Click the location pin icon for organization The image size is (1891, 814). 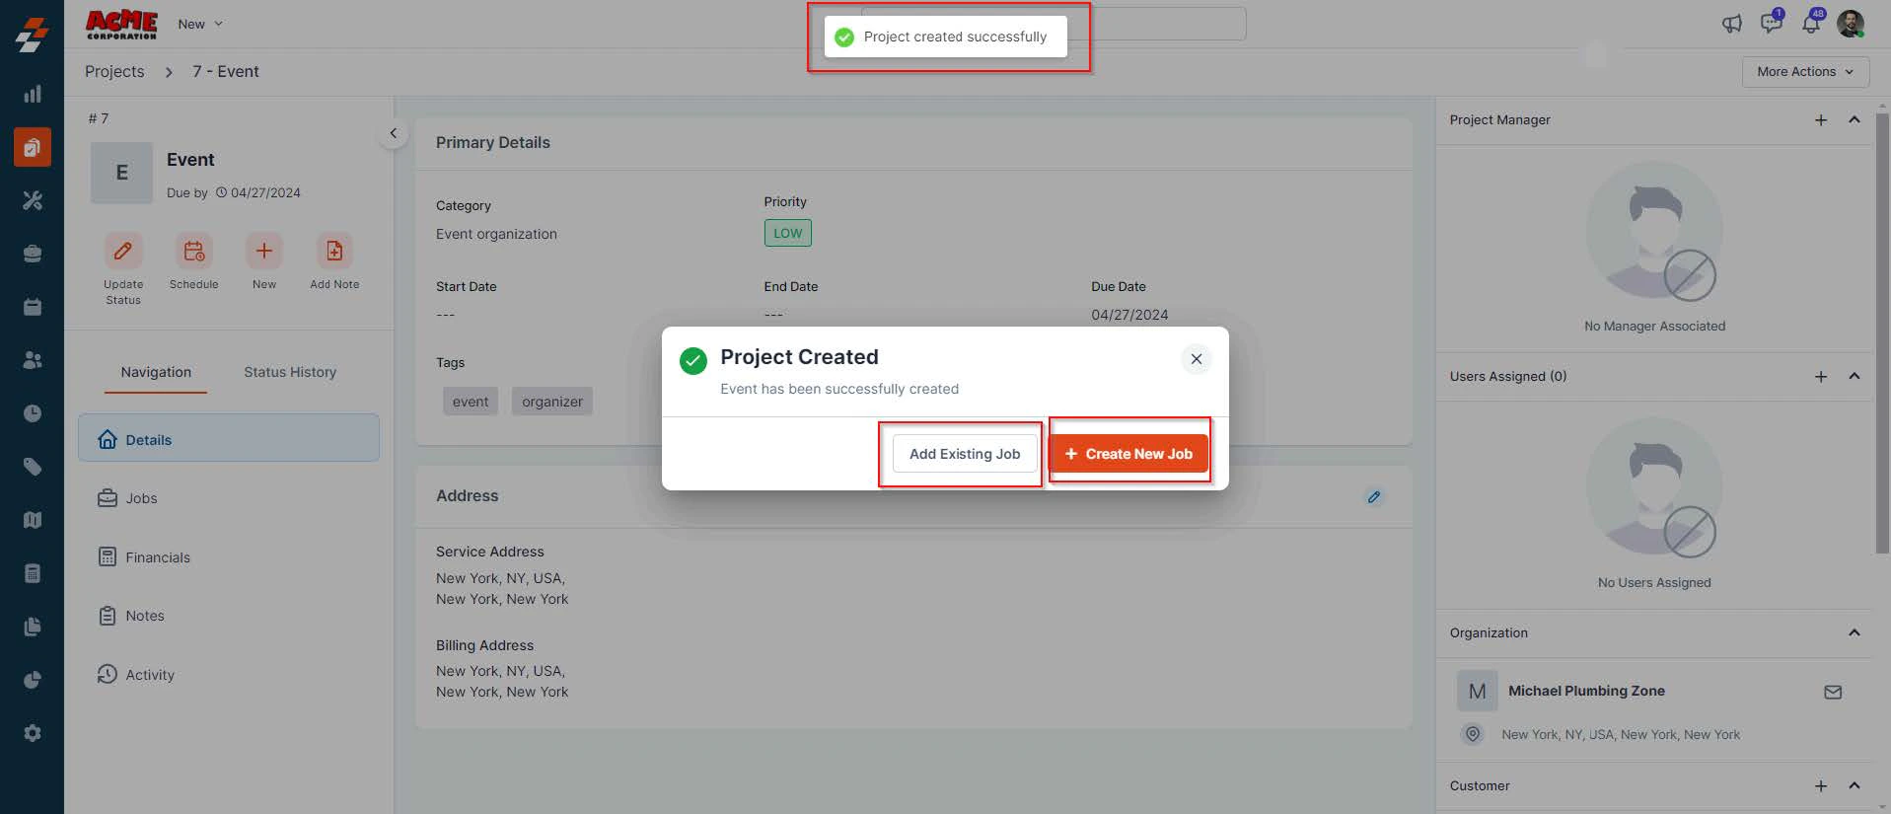coord(1473,734)
